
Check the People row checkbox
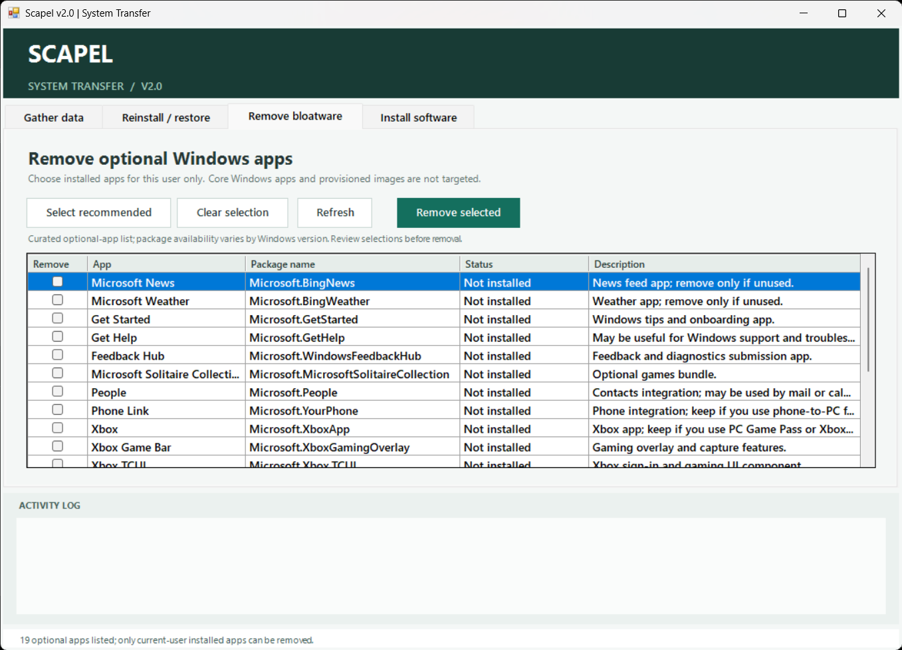pos(58,391)
